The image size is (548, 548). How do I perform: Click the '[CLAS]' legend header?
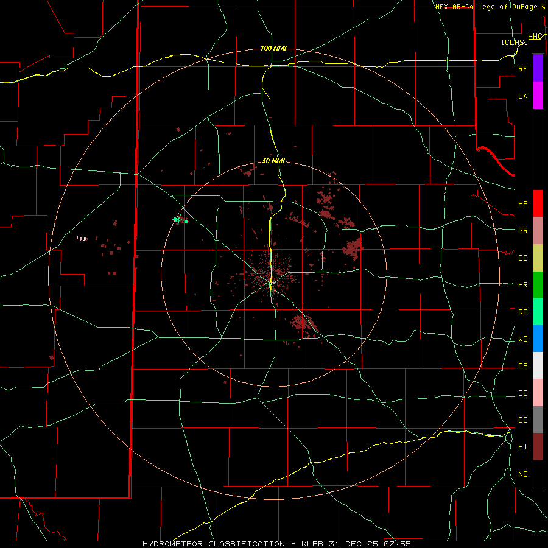pyautogui.click(x=515, y=42)
